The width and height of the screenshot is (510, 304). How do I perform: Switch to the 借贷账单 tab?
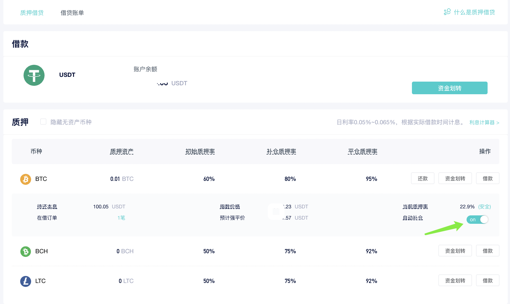point(72,13)
